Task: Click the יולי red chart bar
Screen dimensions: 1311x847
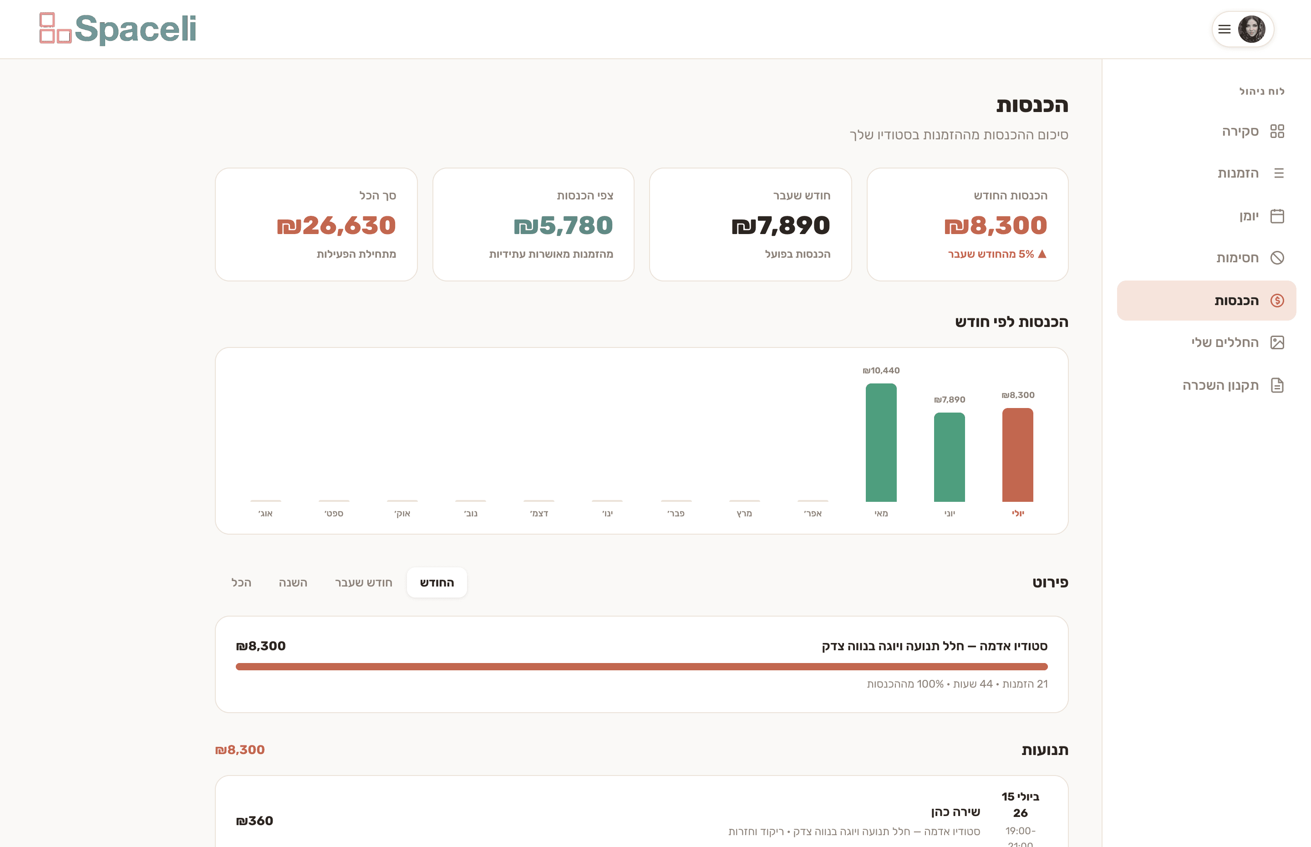Action: point(1017,455)
